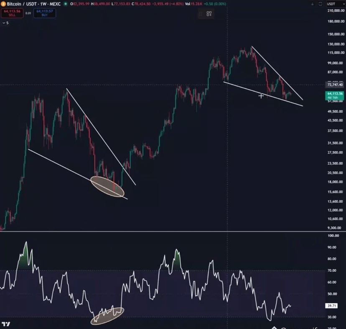Click the TradingView logo at bottom left
Viewport: 346px width, 329px height.
coord(6,324)
